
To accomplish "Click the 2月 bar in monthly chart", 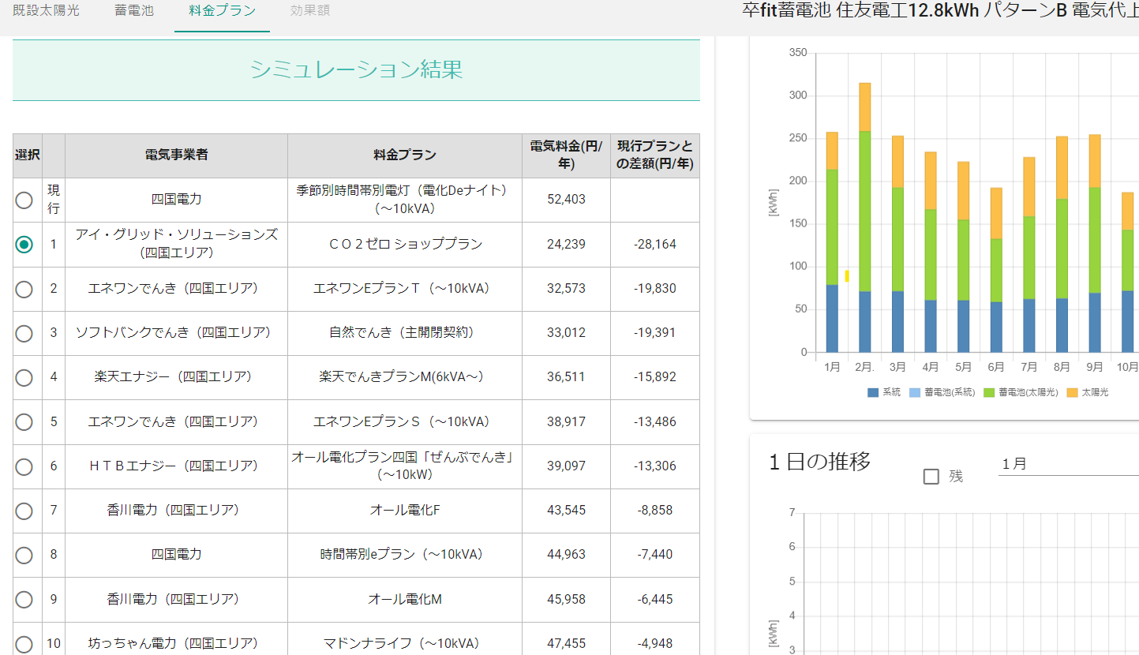I will 865,217.
